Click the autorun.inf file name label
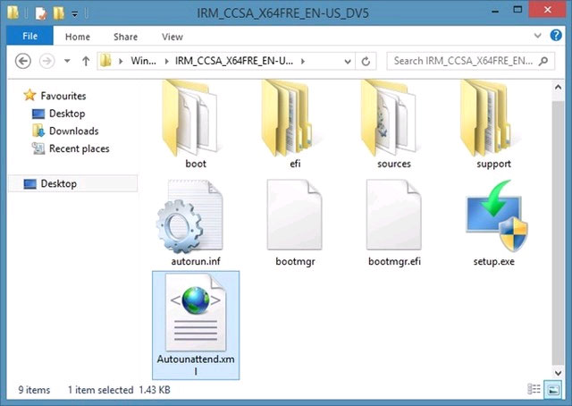The width and height of the screenshot is (572, 406). point(196,261)
